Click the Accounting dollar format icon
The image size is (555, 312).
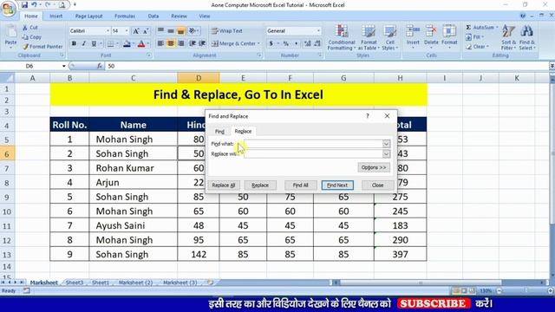click(271, 43)
